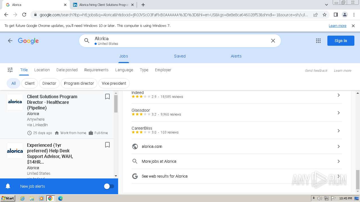This screenshot has width=360, height=202.
Task: Reload the page with refresh icon
Action: (24, 15)
